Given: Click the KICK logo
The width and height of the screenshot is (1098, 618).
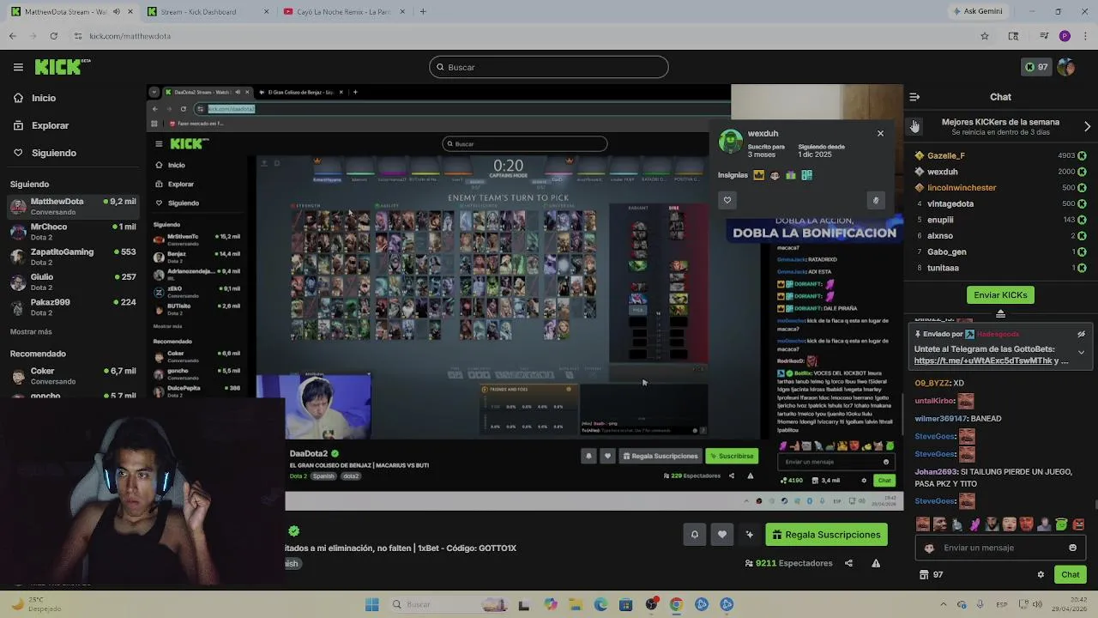Looking at the screenshot, I should (62, 67).
